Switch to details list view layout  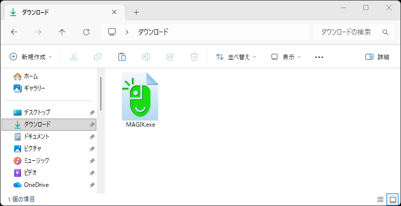(x=380, y=199)
